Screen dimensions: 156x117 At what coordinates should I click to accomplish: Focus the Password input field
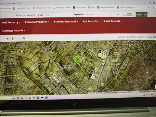(97, 14)
